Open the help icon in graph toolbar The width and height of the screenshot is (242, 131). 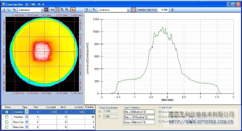click(173, 10)
